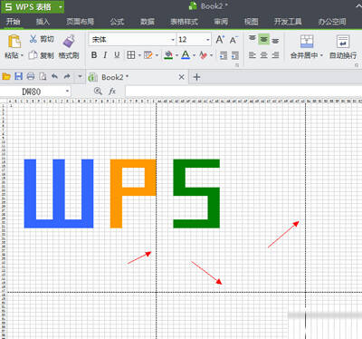
Task: Click the Cut (剪切) scissors icon
Action: (33, 39)
